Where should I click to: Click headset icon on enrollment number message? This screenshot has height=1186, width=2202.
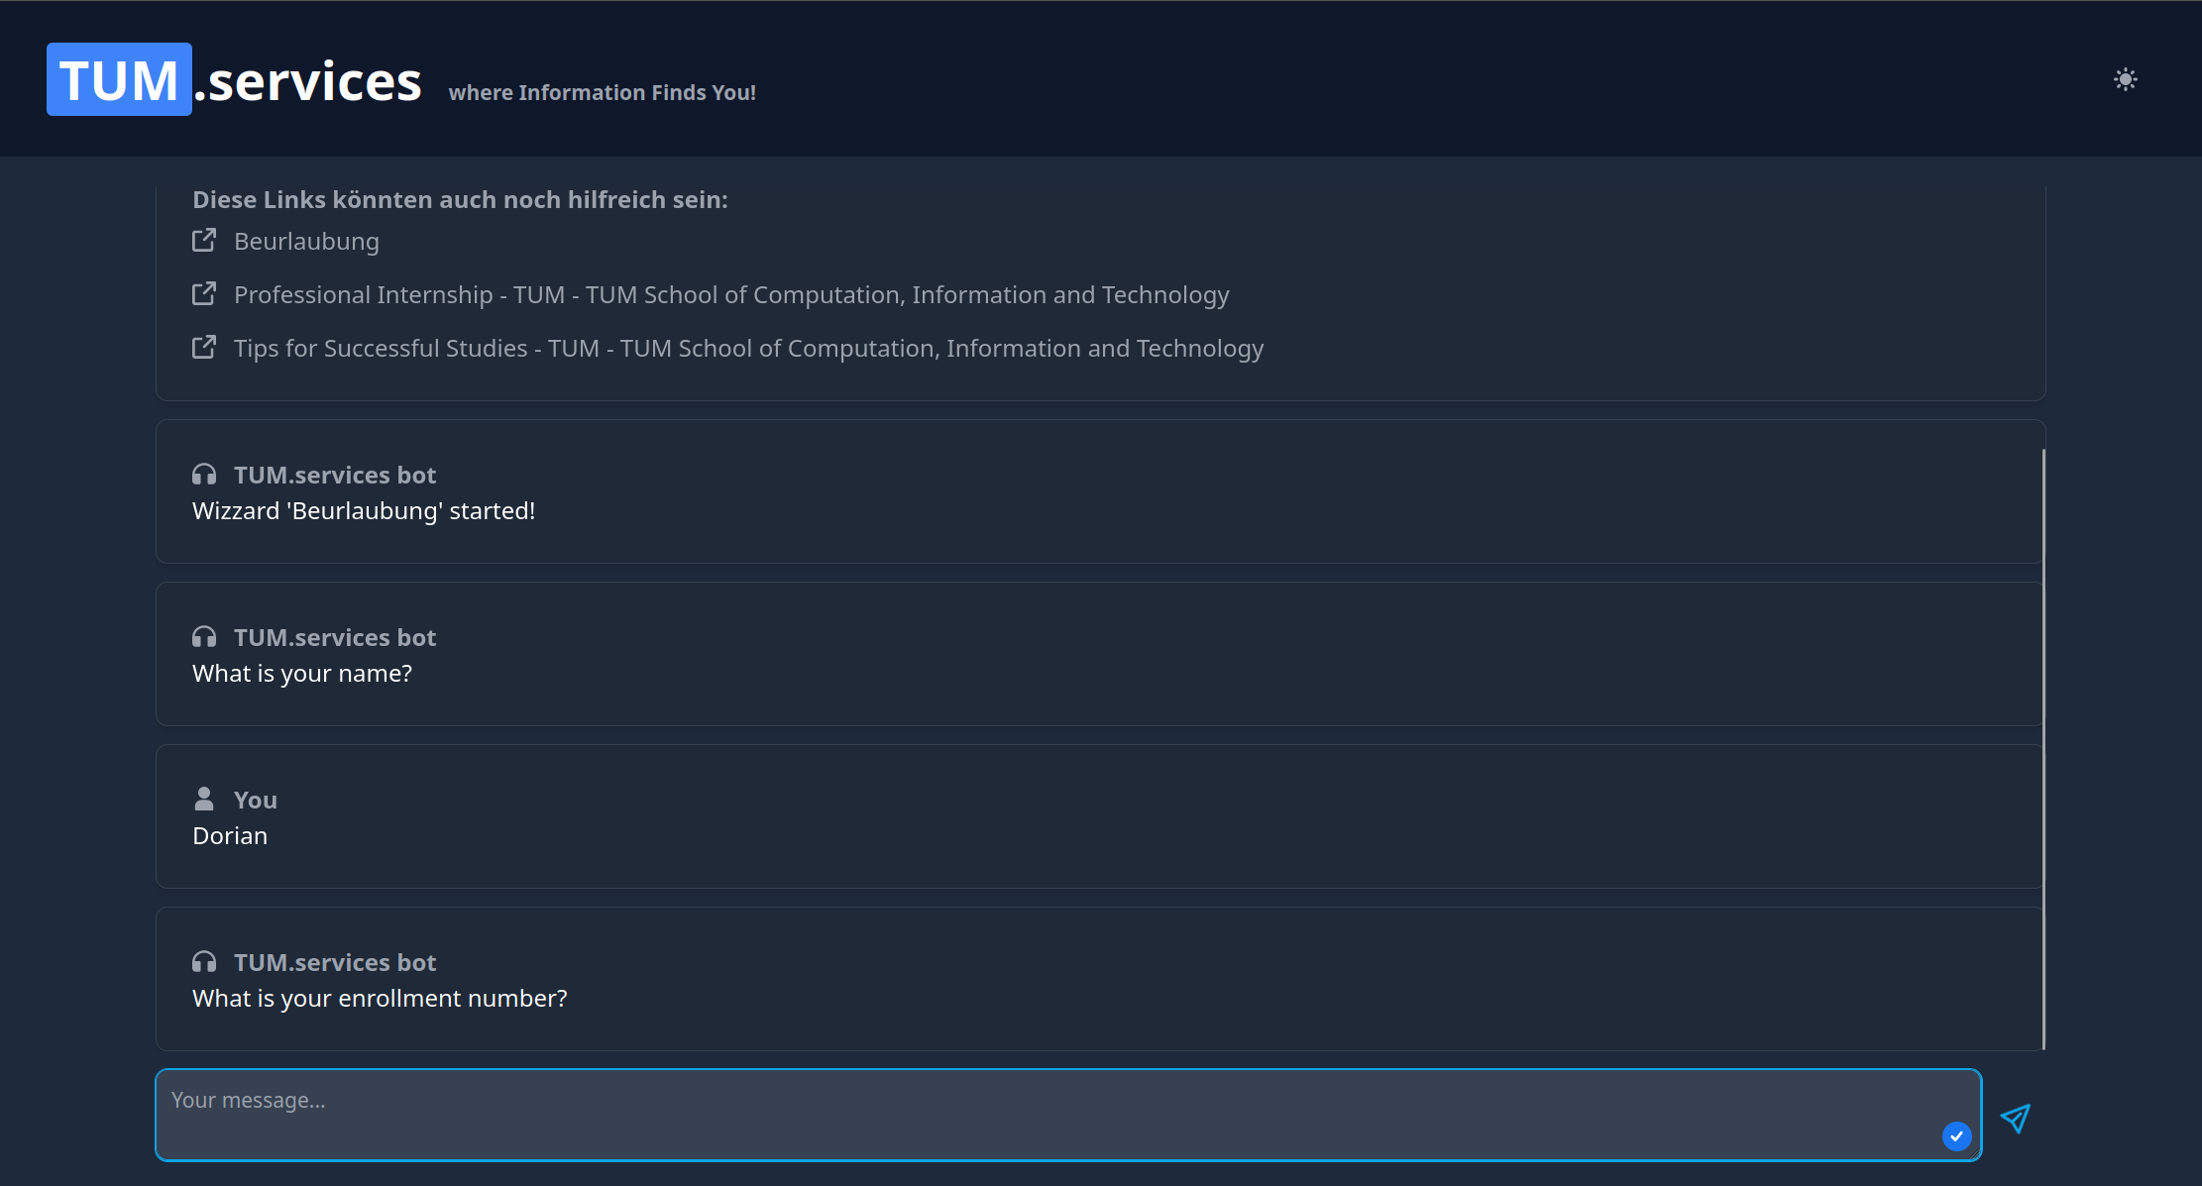coord(204,962)
